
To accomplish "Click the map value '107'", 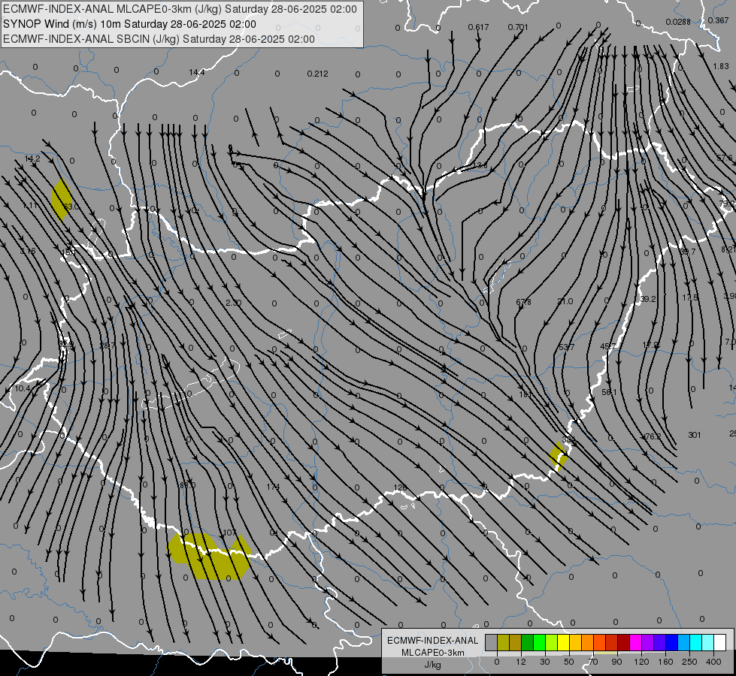I will pyautogui.click(x=229, y=533).
